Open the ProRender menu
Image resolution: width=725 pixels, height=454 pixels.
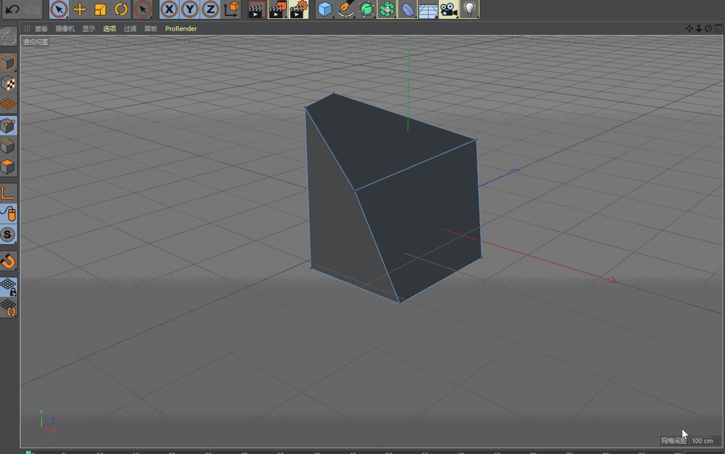pos(181,29)
